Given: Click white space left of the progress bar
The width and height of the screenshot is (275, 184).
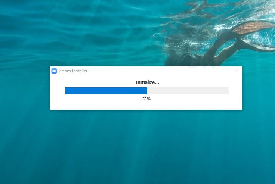Looking at the screenshot, I should point(58,91).
